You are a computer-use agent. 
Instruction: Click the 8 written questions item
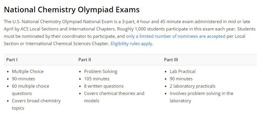(x=104, y=86)
